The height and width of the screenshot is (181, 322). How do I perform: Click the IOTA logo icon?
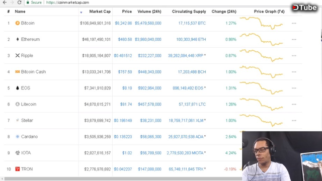click(x=18, y=153)
